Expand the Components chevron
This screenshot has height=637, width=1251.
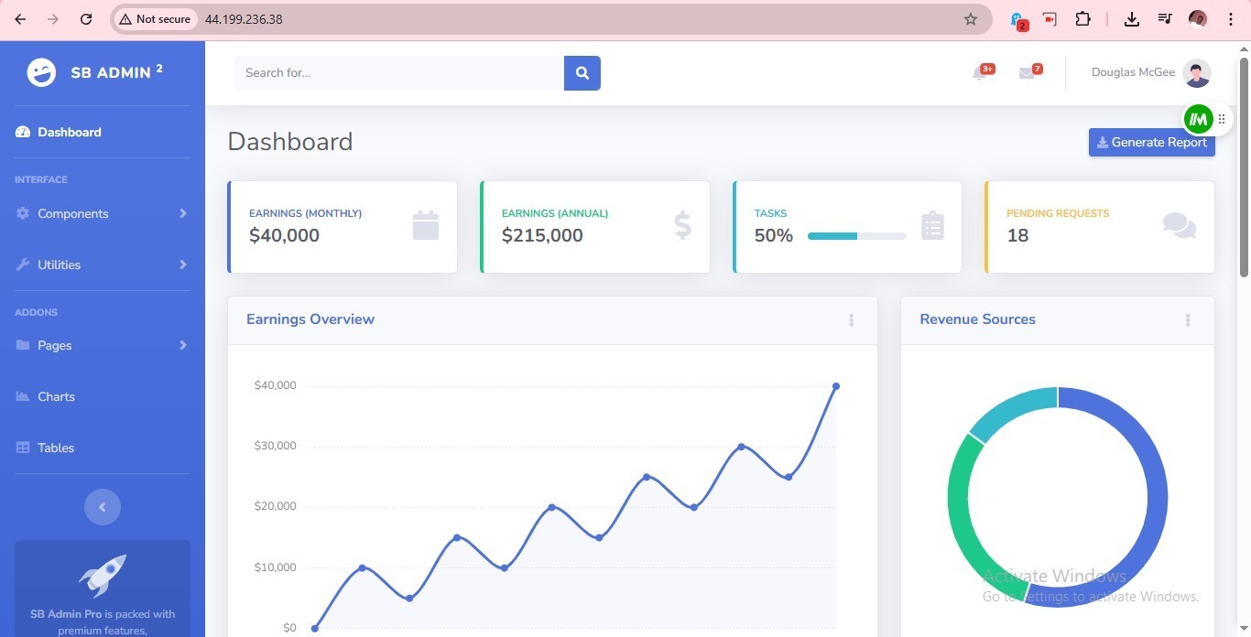coord(183,213)
